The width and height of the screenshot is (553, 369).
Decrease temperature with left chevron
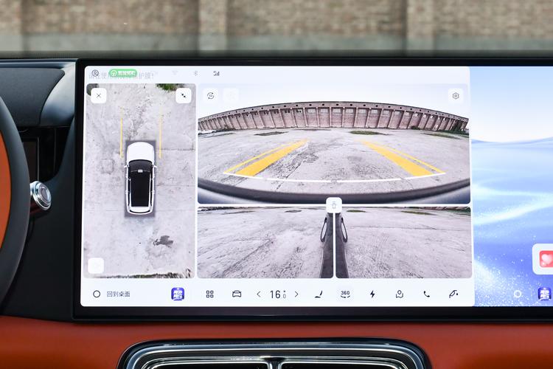click(259, 294)
